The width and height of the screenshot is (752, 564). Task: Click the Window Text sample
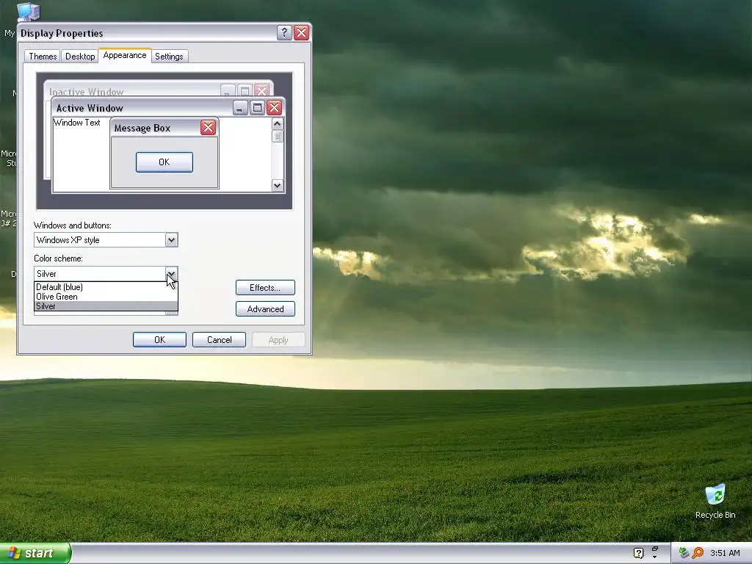tap(76, 123)
